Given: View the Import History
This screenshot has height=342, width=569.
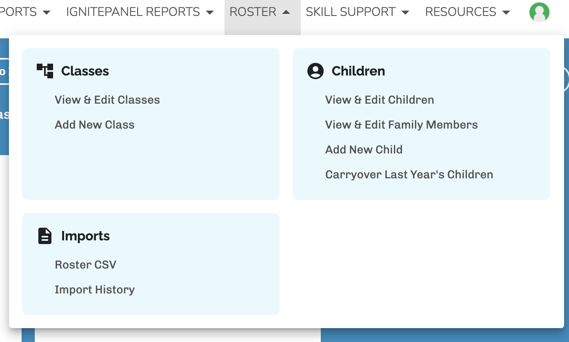Looking at the screenshot, I should [95, 290].
